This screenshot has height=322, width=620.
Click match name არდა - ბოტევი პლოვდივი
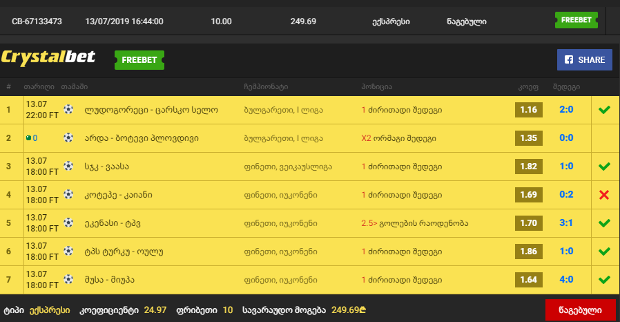pyautogui.click(x=142, y=138)
